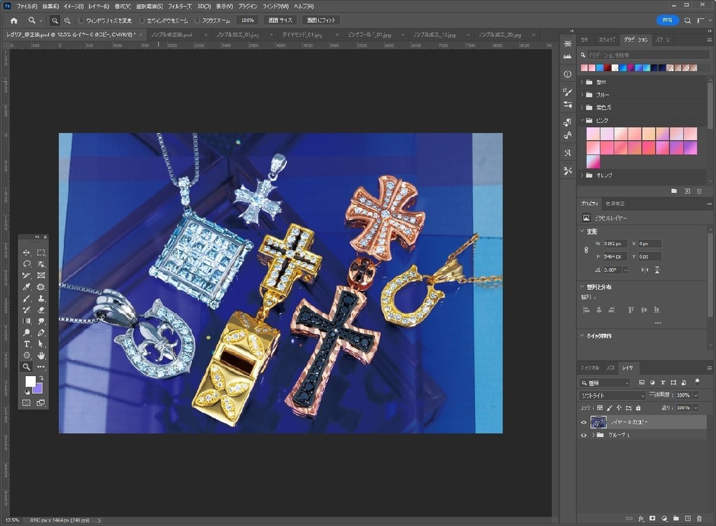Select the Eyedropper tool
The height and width of the screenshot is (526, 716).
pyautogui.click(x=27, y=287)
